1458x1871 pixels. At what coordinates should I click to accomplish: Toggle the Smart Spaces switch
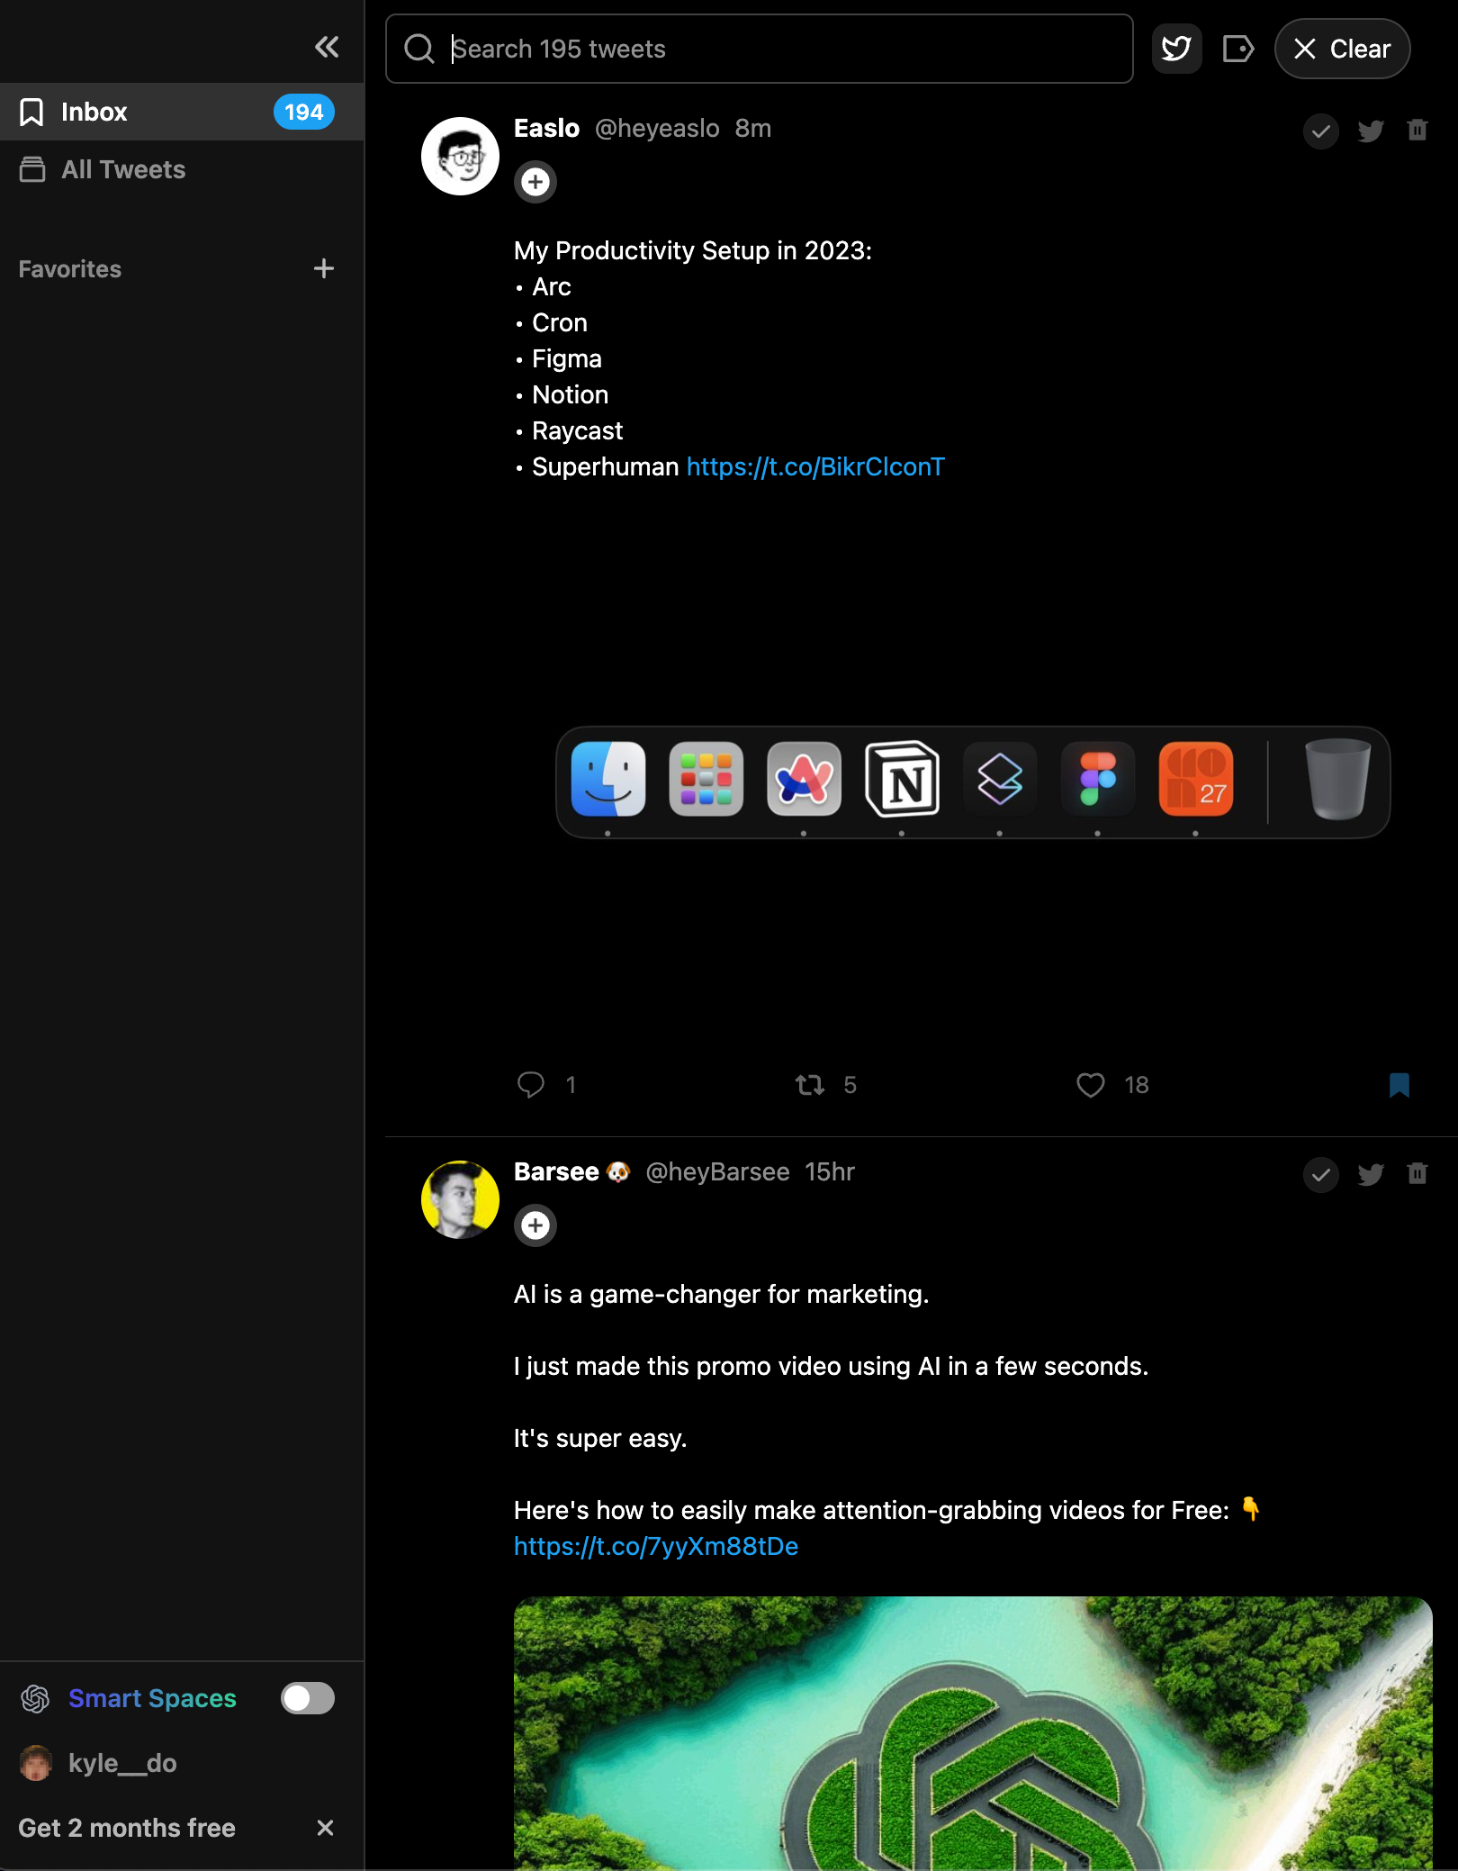click(308, 1698)
